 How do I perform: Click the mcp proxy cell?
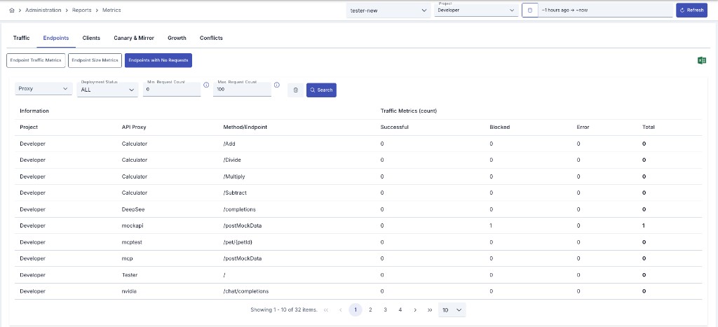(127, 259)
